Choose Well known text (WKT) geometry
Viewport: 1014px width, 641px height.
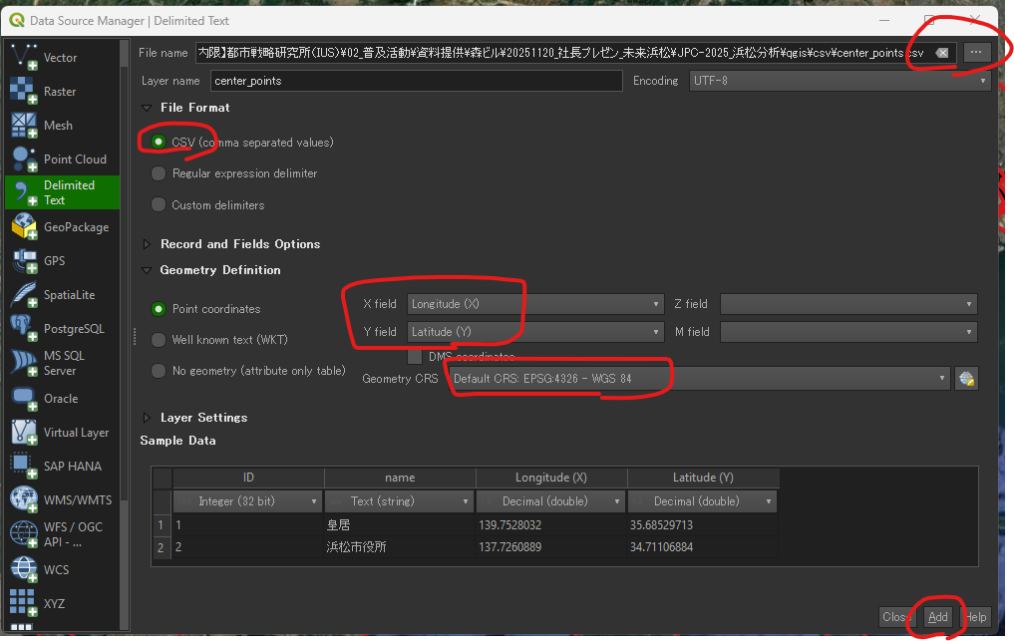point(159,340)
